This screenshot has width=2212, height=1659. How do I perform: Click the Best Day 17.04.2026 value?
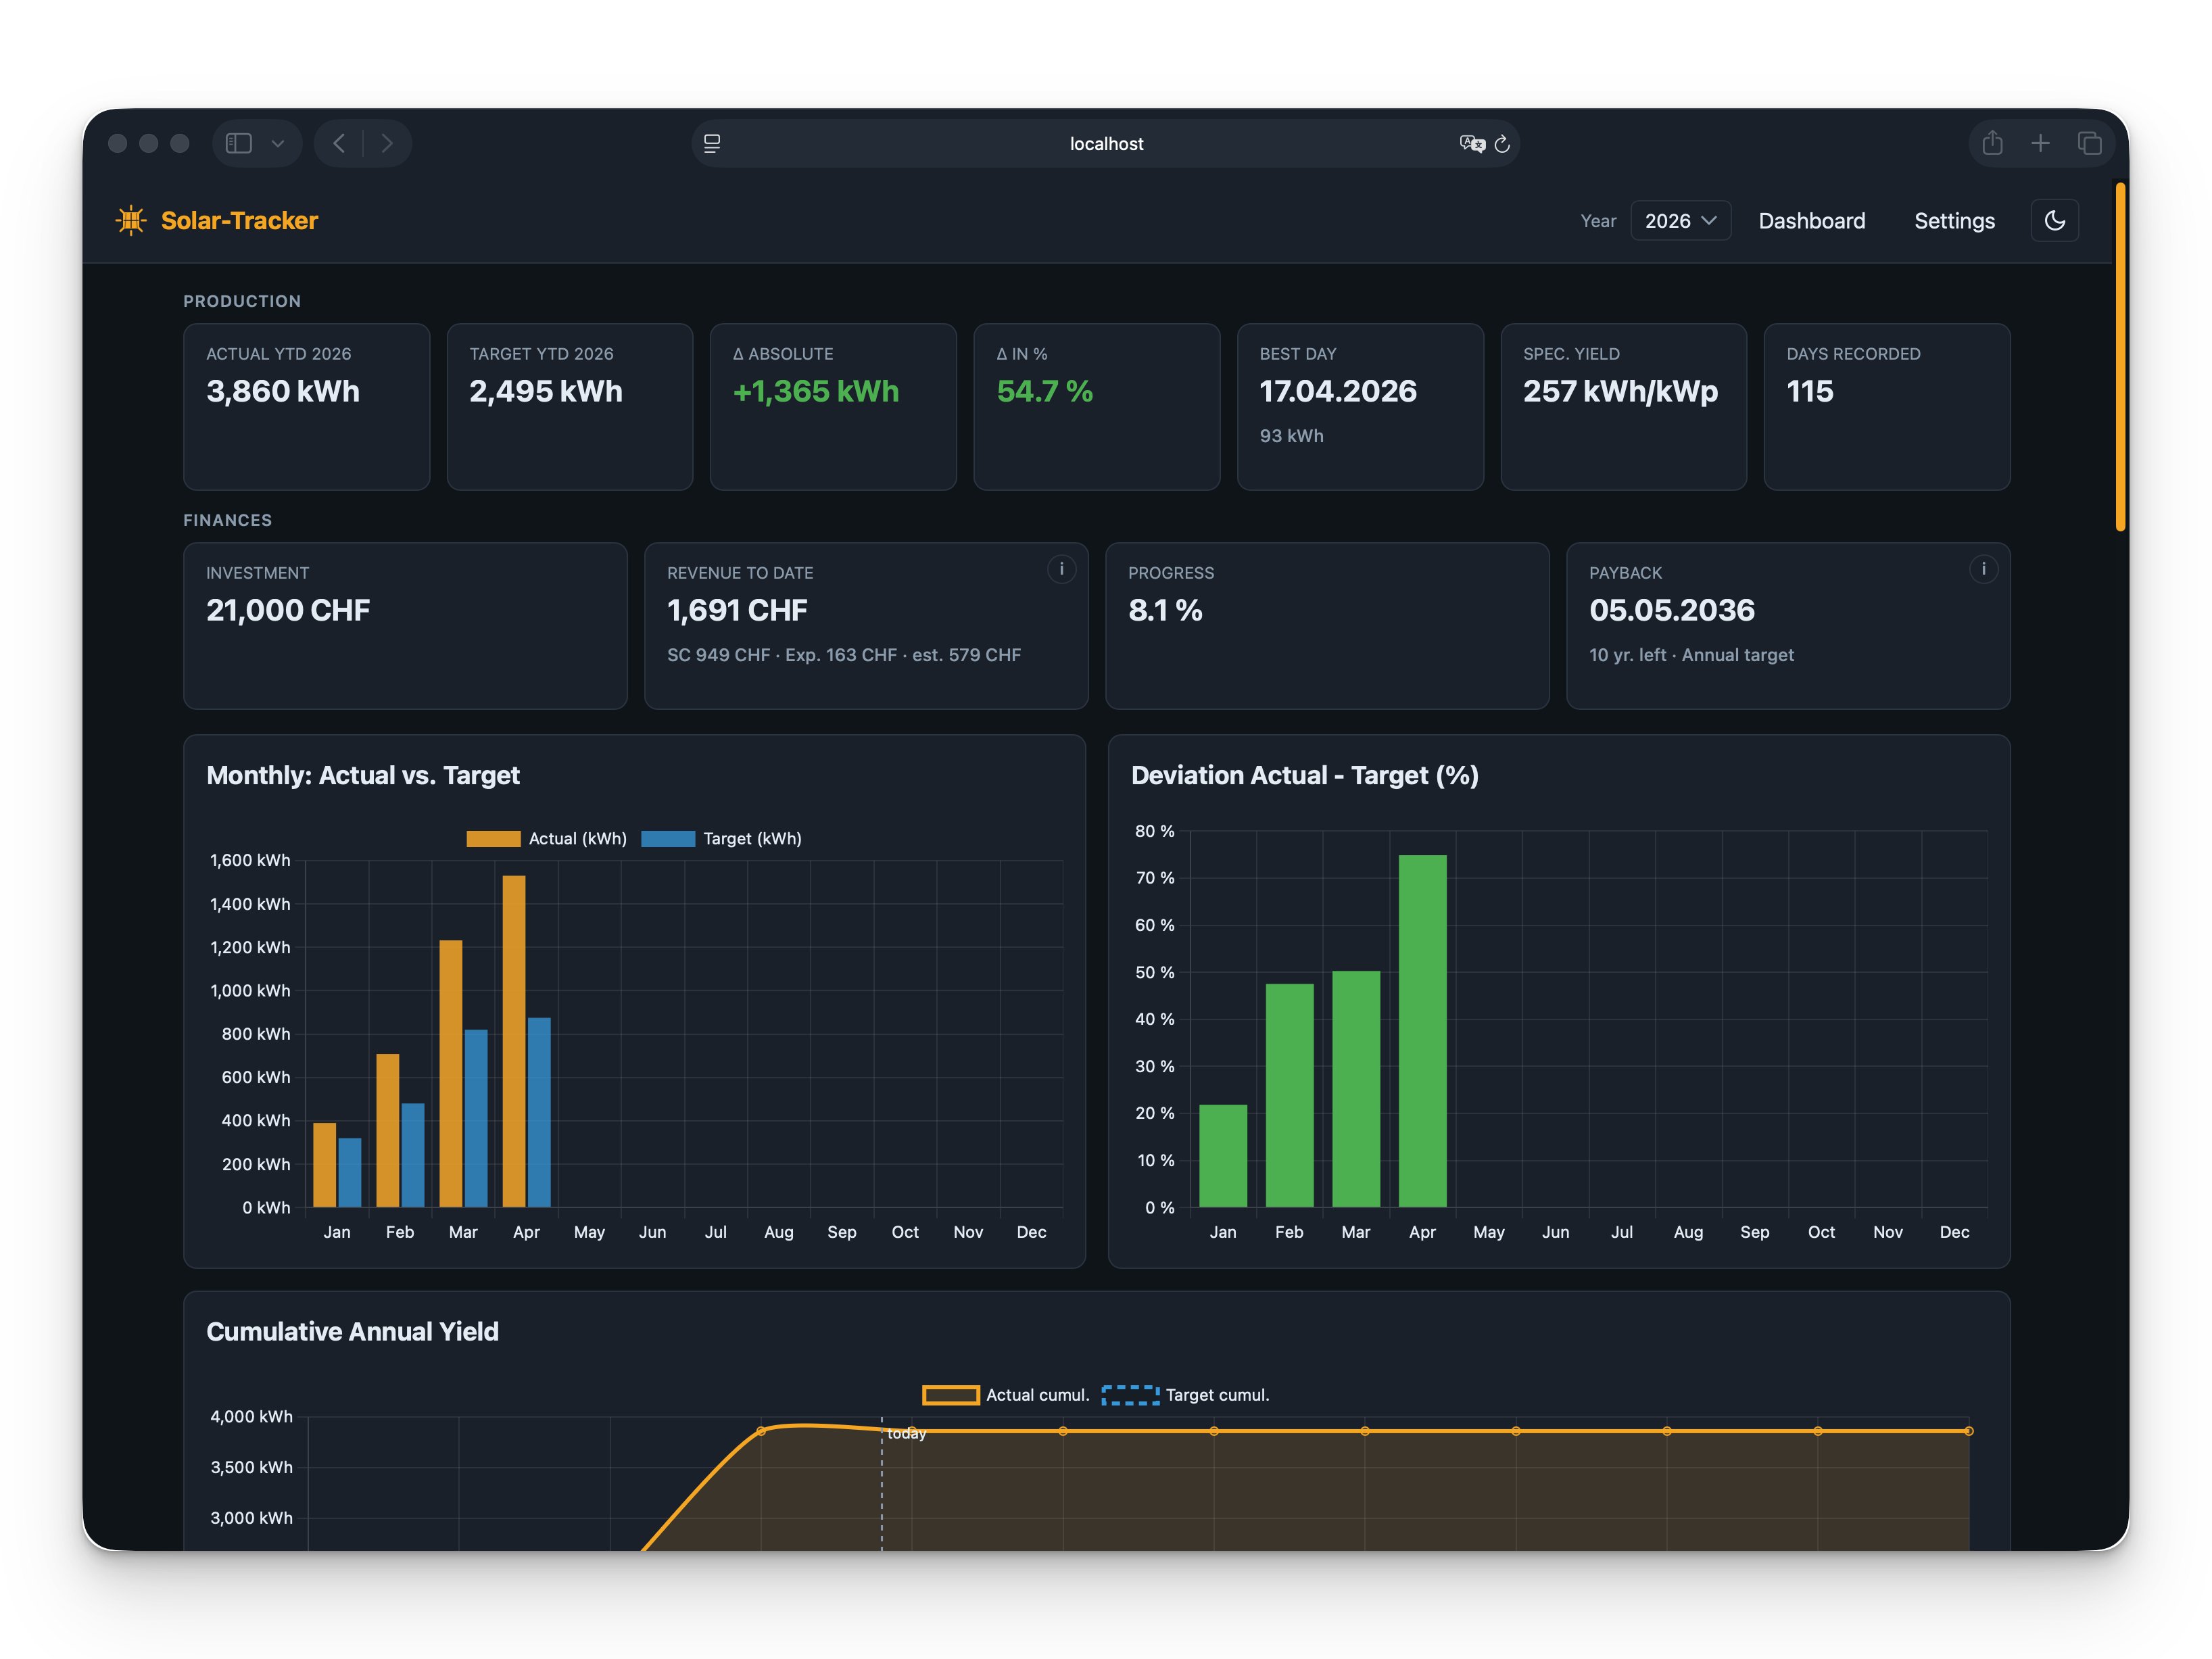1337,391
